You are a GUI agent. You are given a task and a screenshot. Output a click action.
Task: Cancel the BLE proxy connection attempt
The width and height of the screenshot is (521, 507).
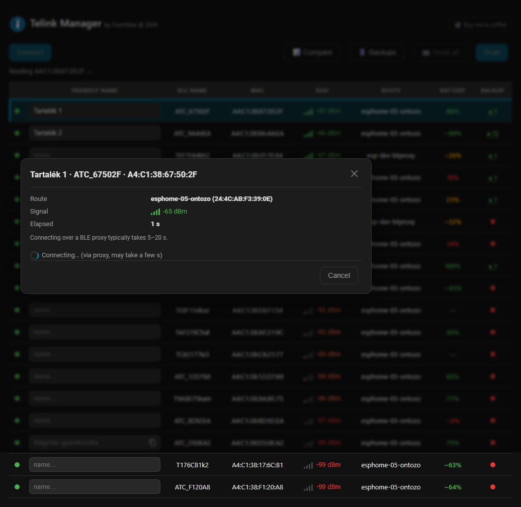pos(338,275)
